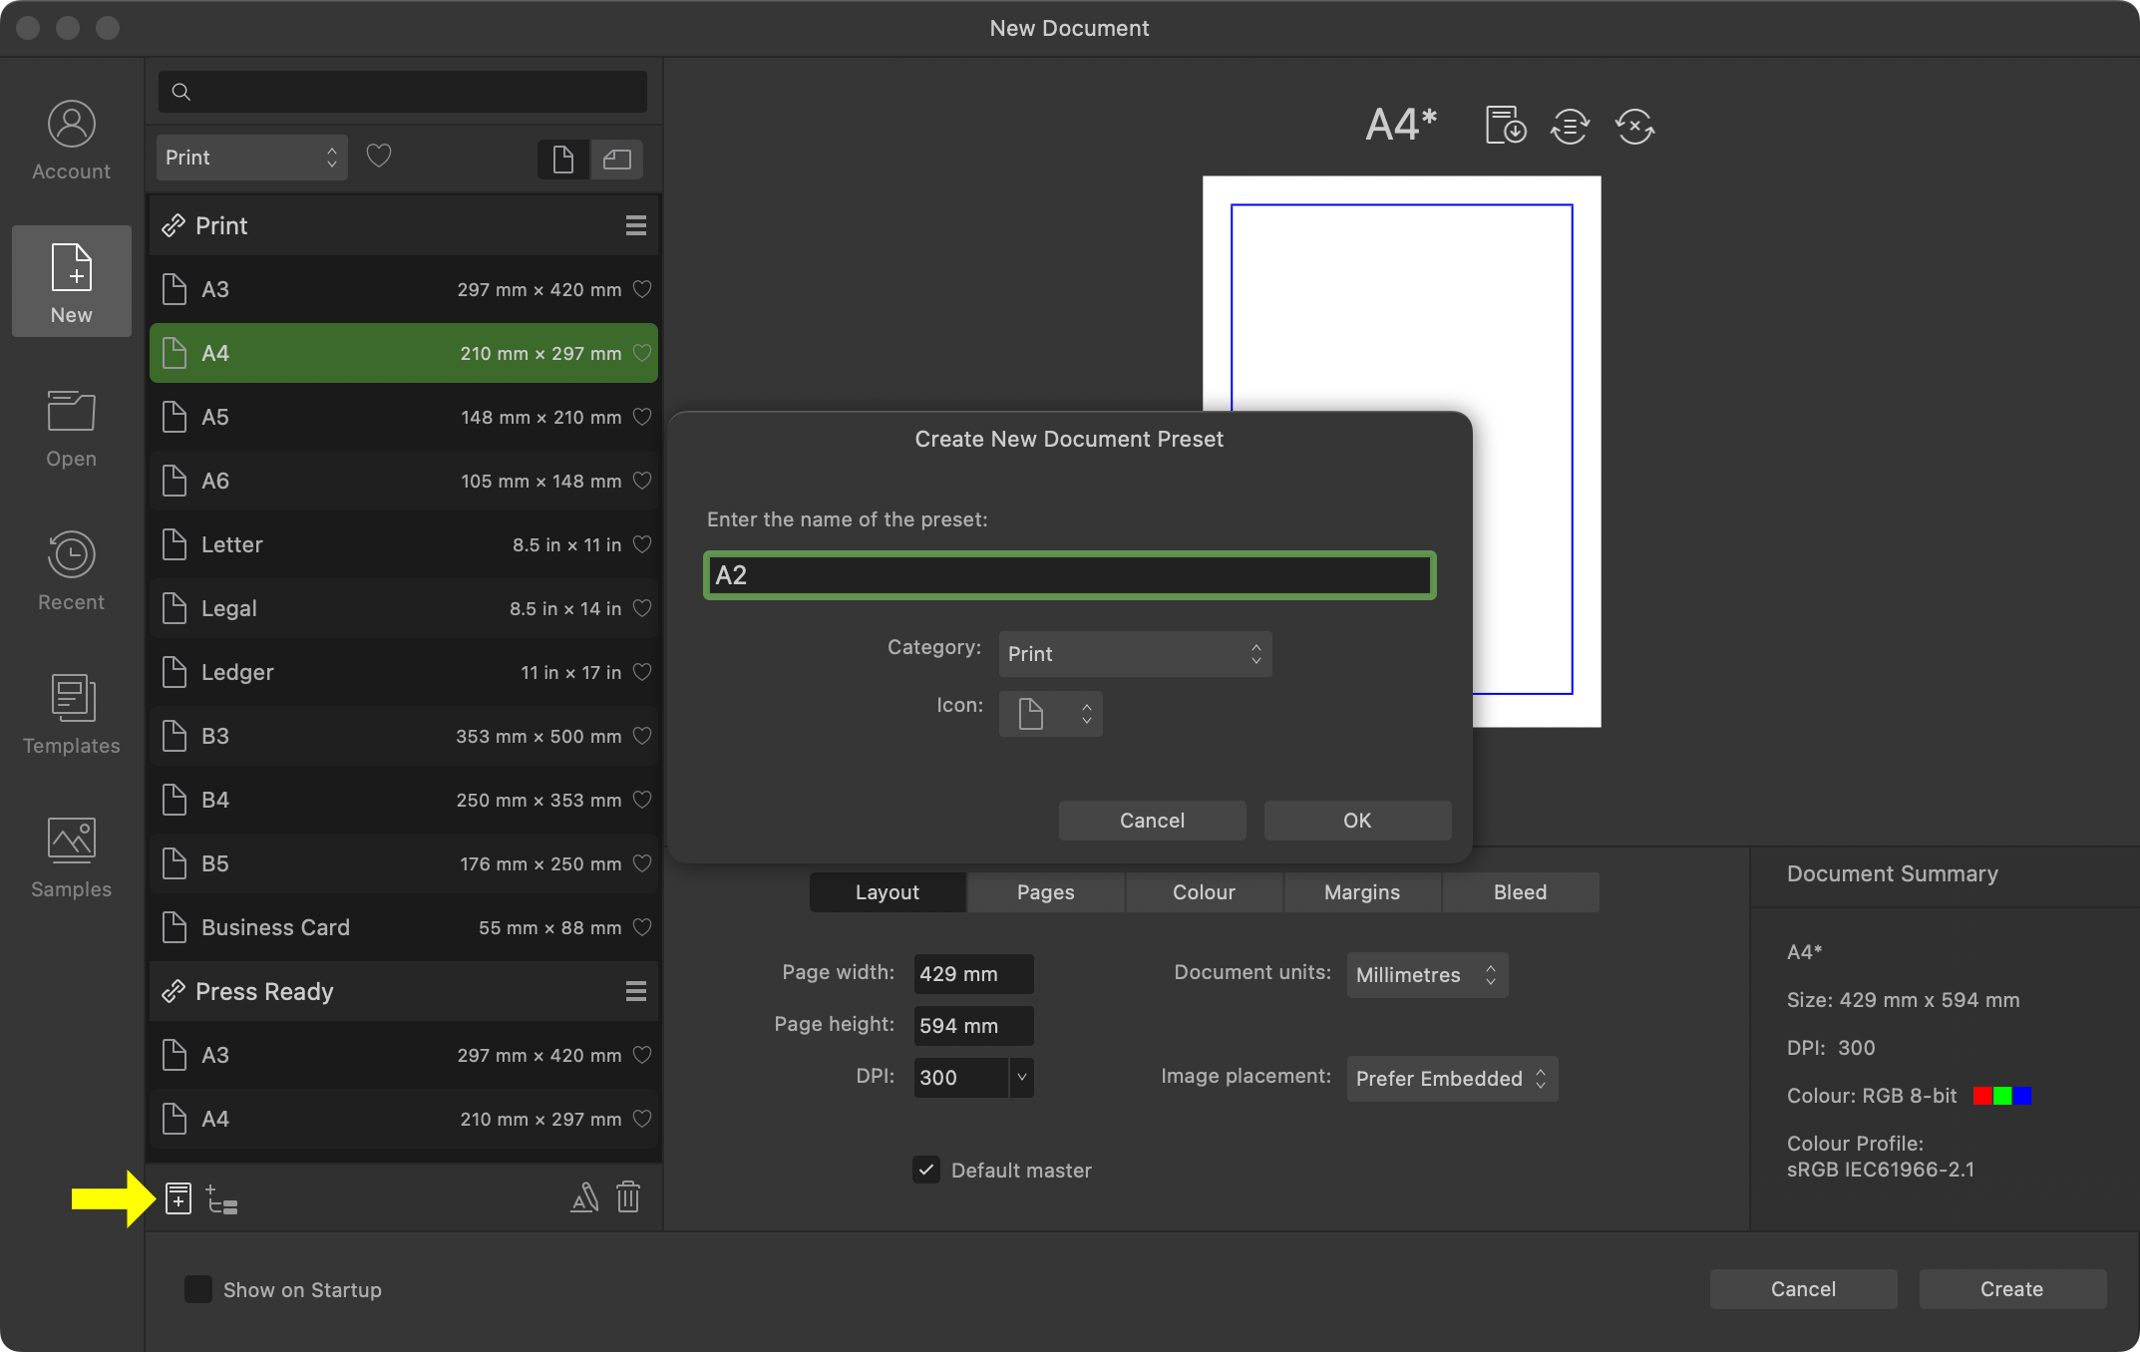Open the Samples sidebar section
2140x1352 pixels.
(71, 857)
